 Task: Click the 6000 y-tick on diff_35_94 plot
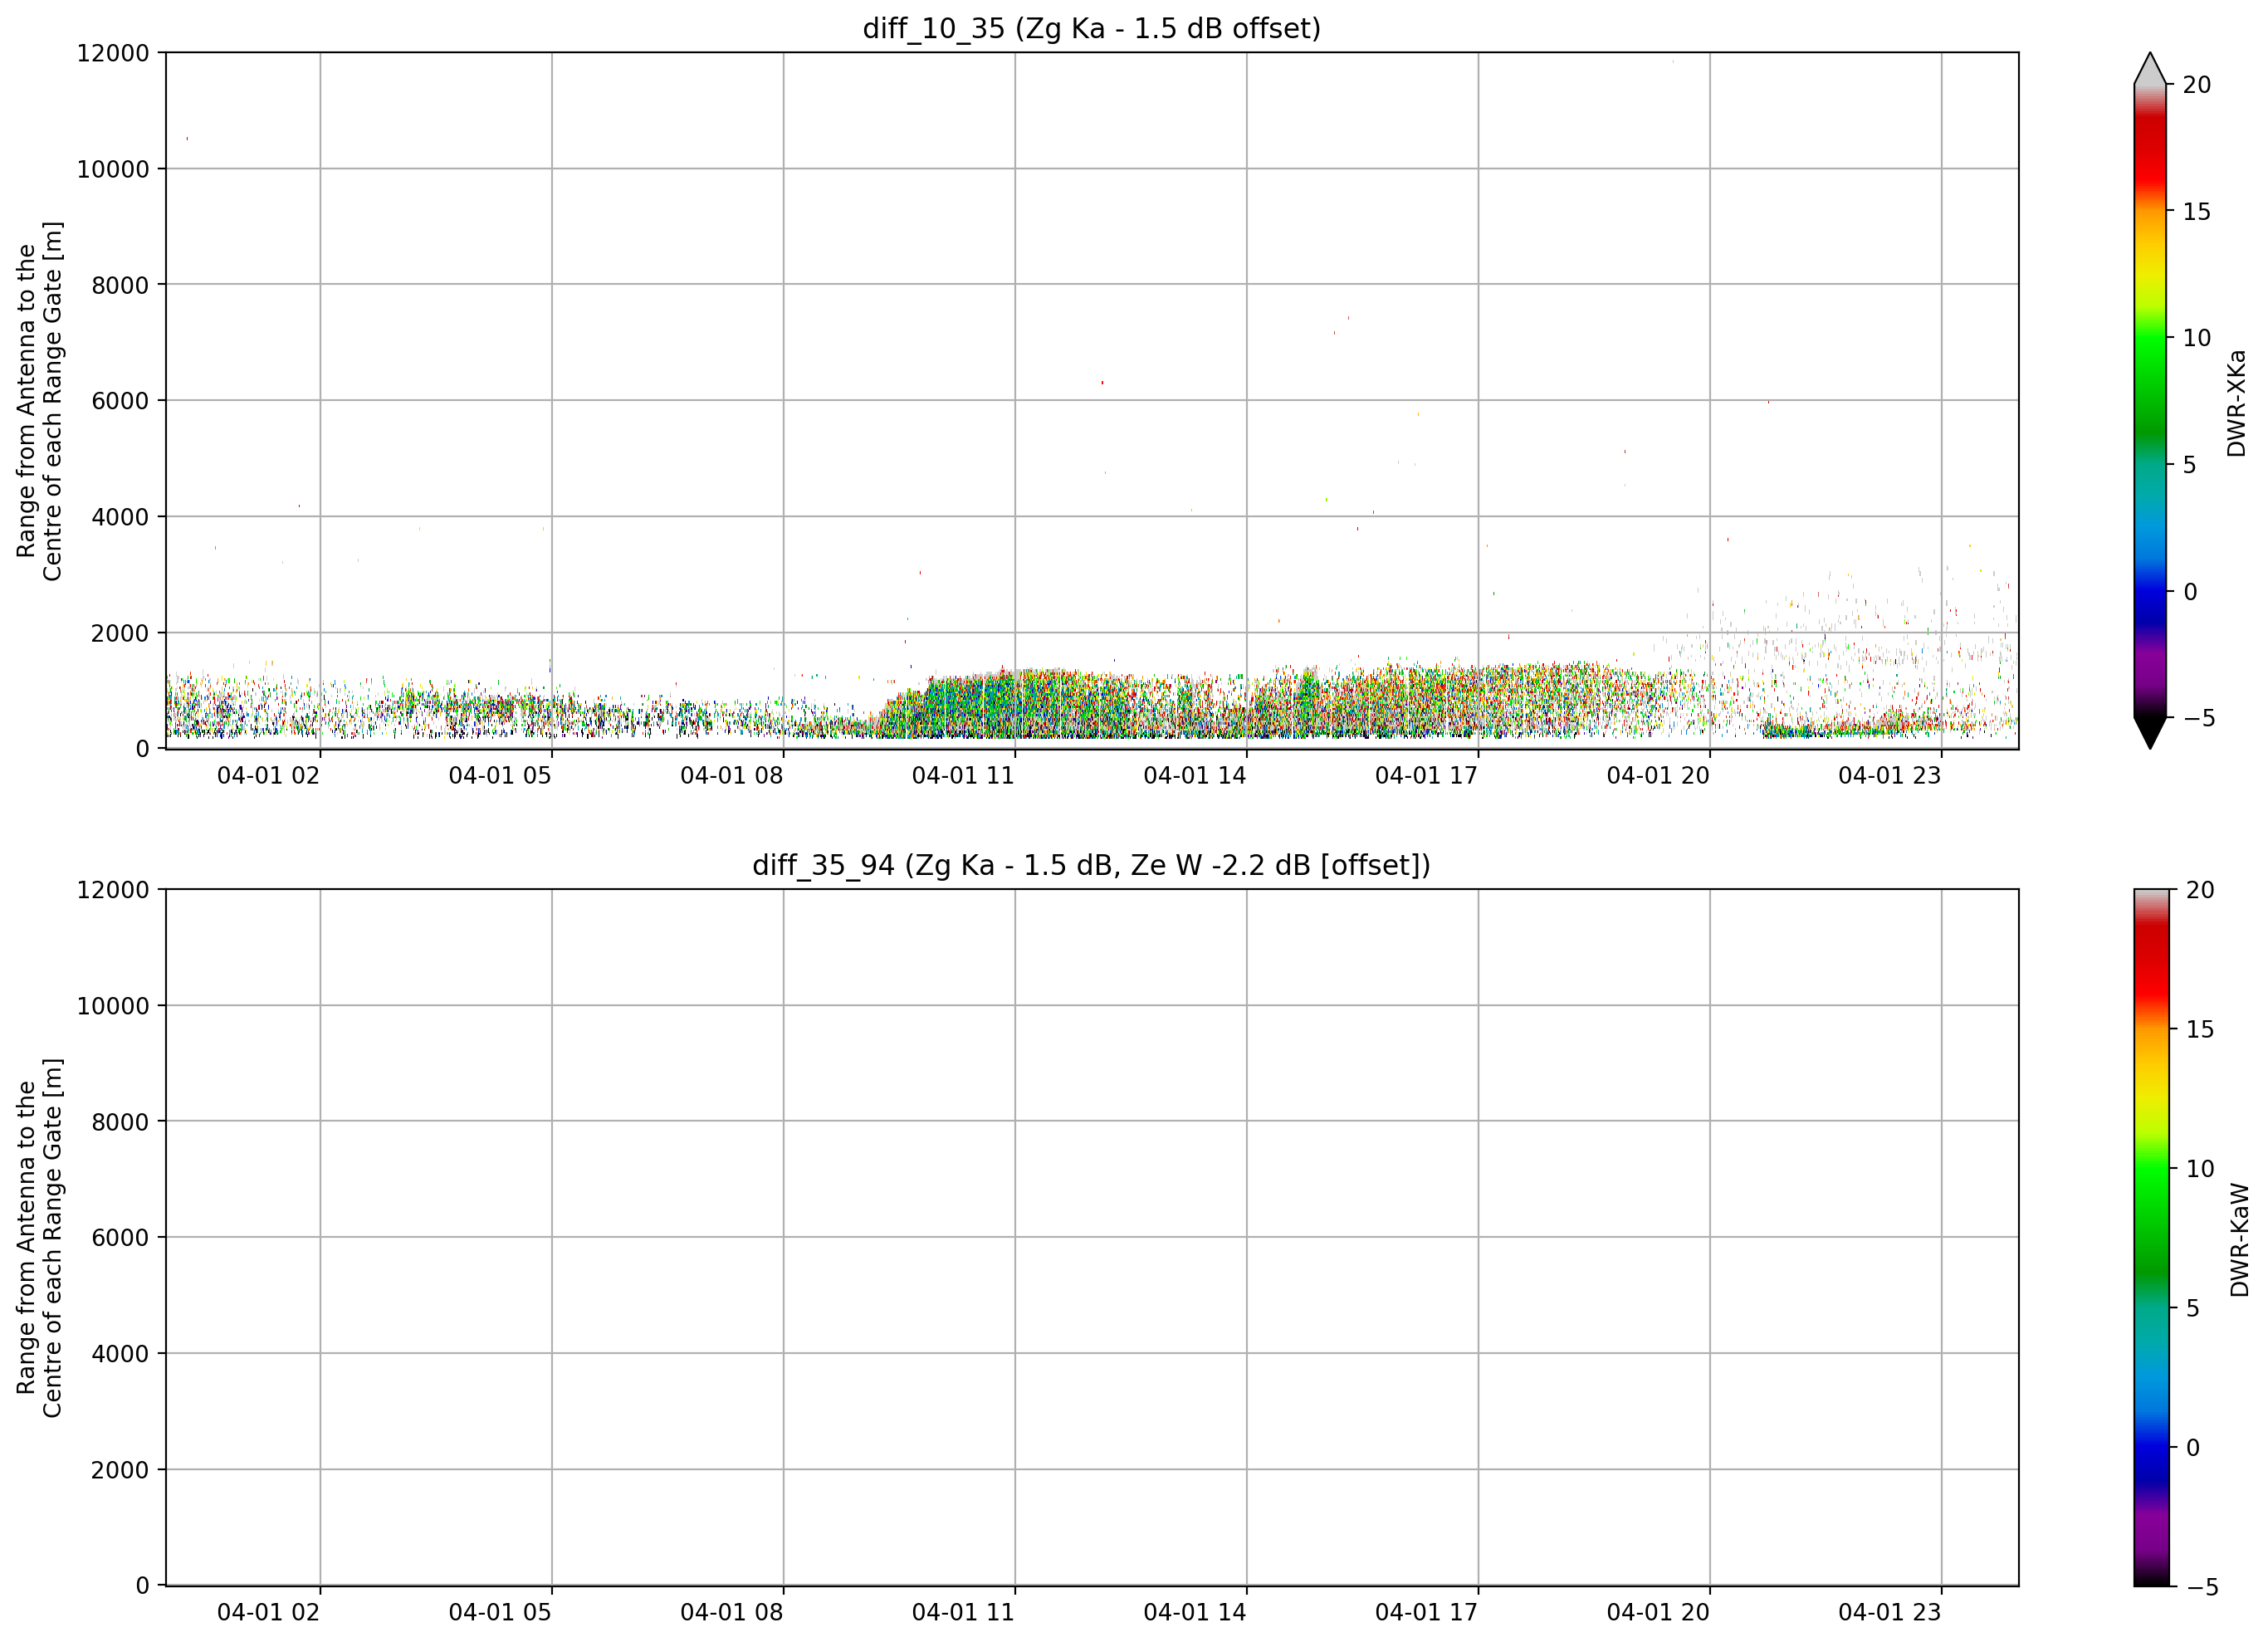[x=120, y=1238]
